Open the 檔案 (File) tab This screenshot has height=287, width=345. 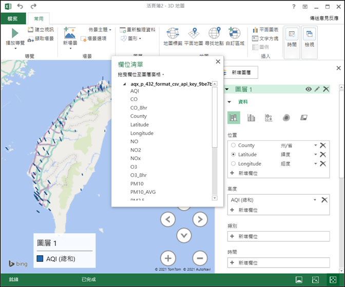pyautogui.click(x=13, y=18)
